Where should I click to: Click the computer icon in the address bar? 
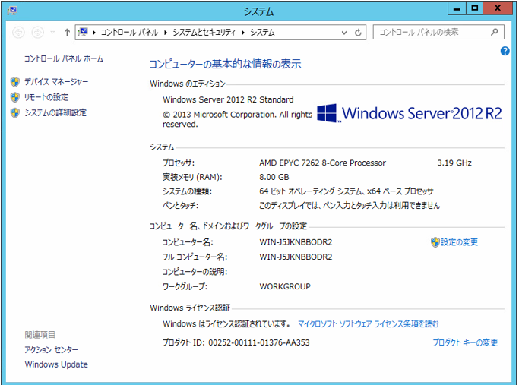(x=83, y=32)
